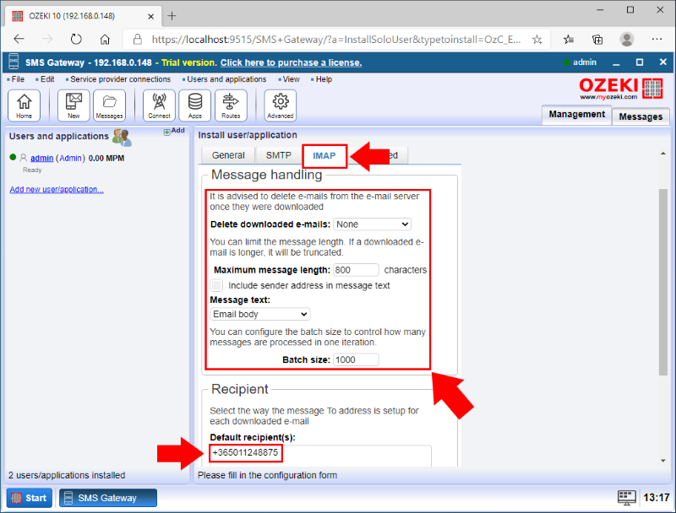The height and width of the screenshot is (513, 676).
Task: Add this page to favorites star
Action: [537, 40]
